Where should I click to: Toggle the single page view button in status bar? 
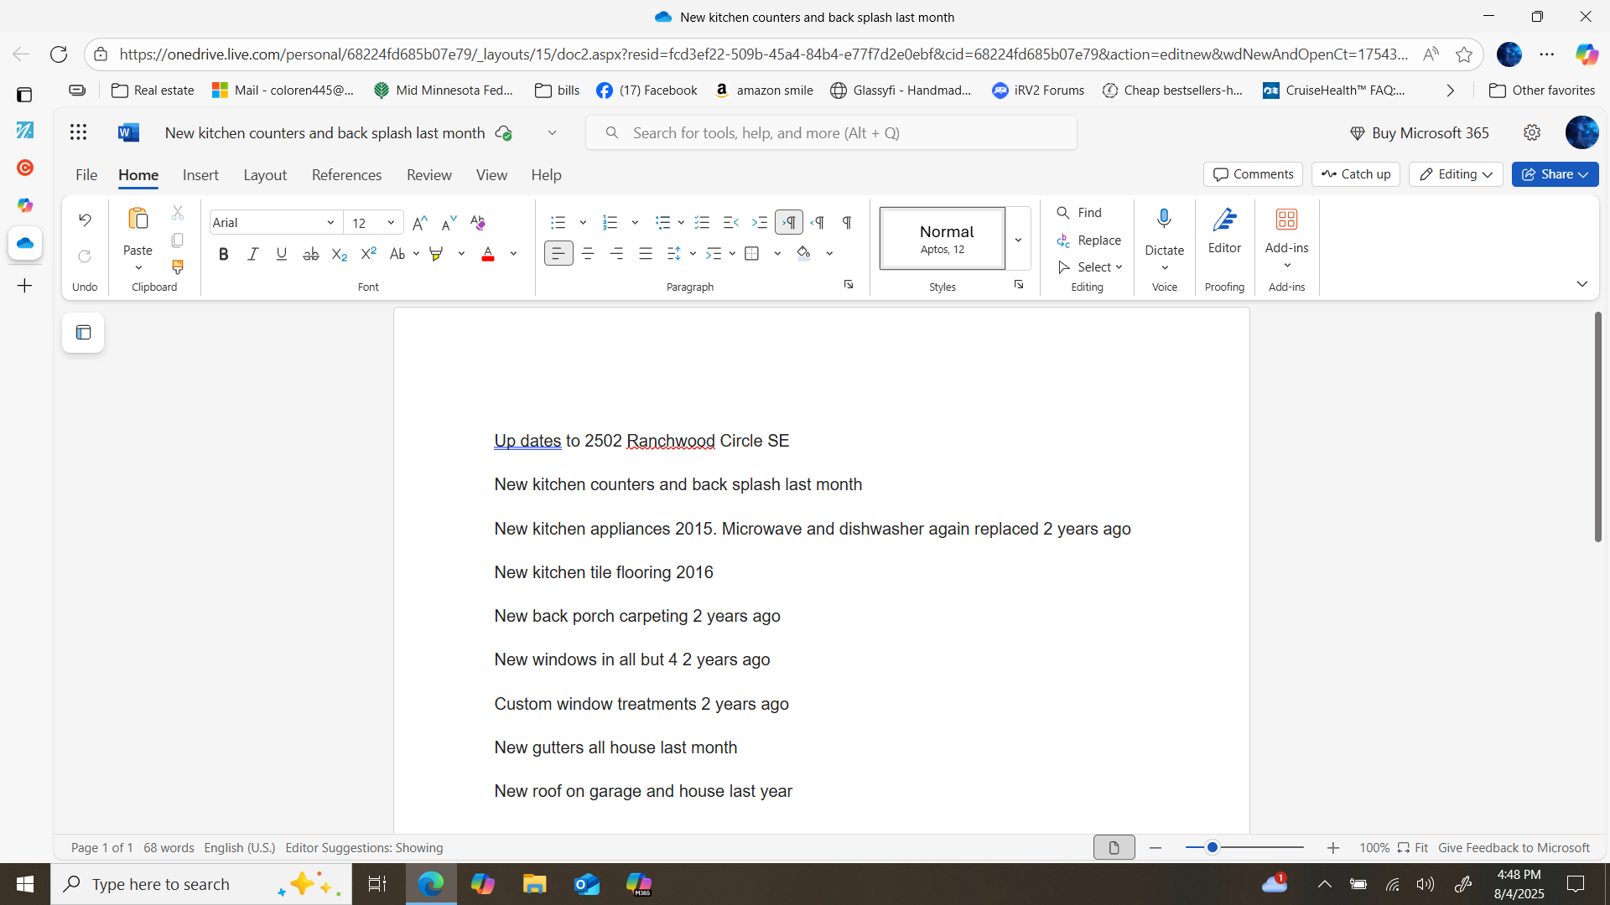1114,848
